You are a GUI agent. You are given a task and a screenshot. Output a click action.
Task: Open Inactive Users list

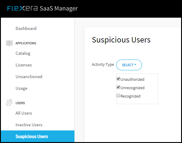29,125
